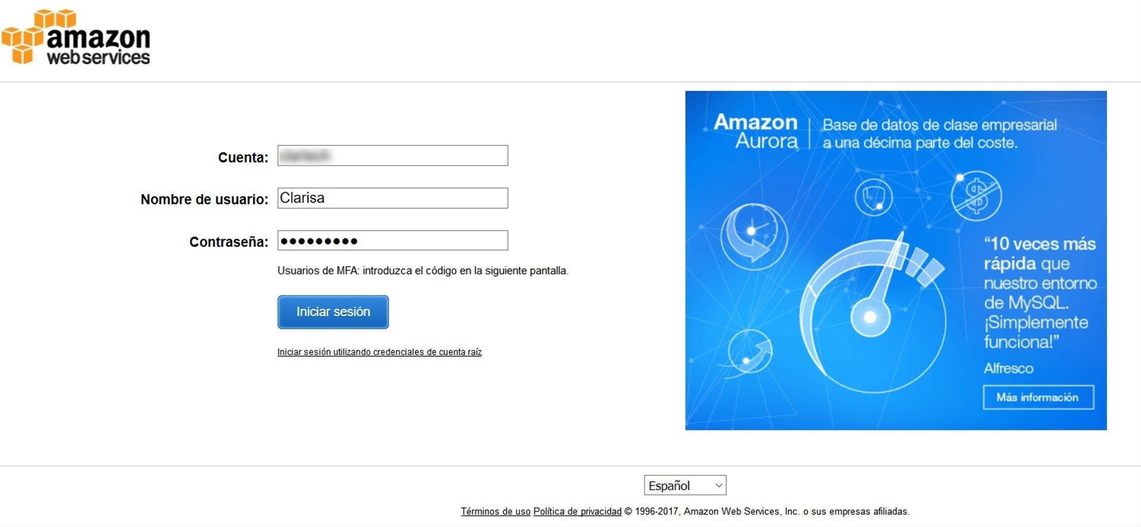The height and width of the screenshot is (527, 1141).
Task: Focus the Cuenta account field
Action: (x=392, y=155)
